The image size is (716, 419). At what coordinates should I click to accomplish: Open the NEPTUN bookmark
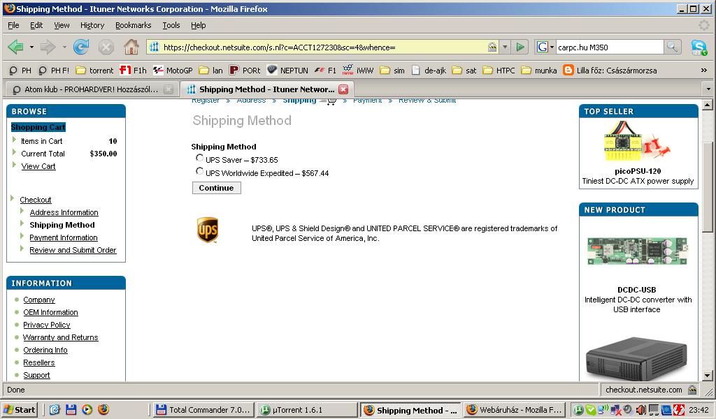click(x=287, y=71)
